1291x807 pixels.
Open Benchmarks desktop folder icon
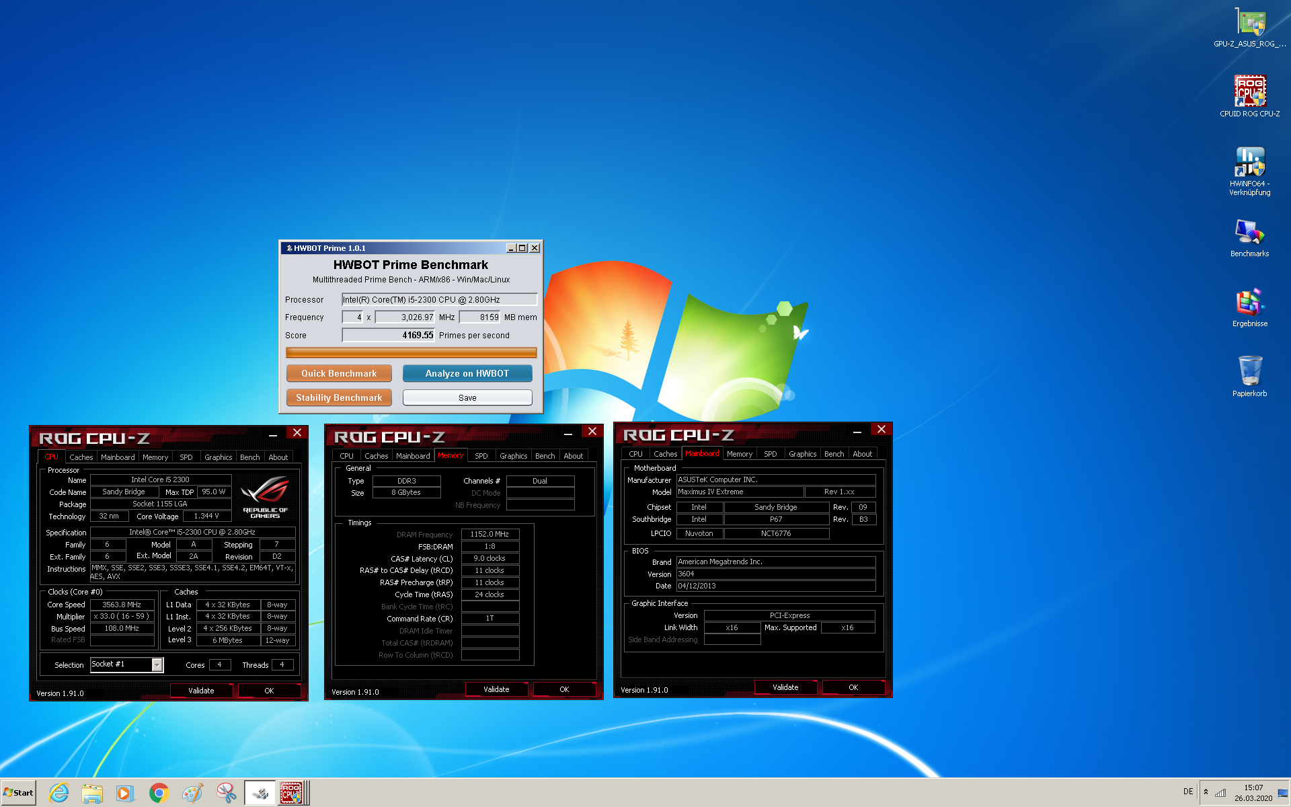point(1249,238)
